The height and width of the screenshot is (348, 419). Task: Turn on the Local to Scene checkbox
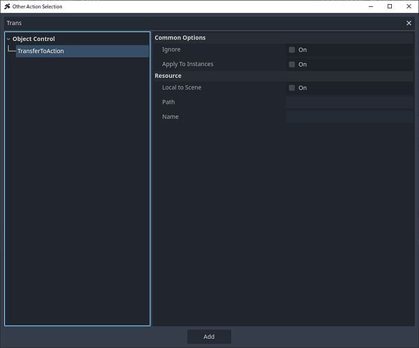292,88
